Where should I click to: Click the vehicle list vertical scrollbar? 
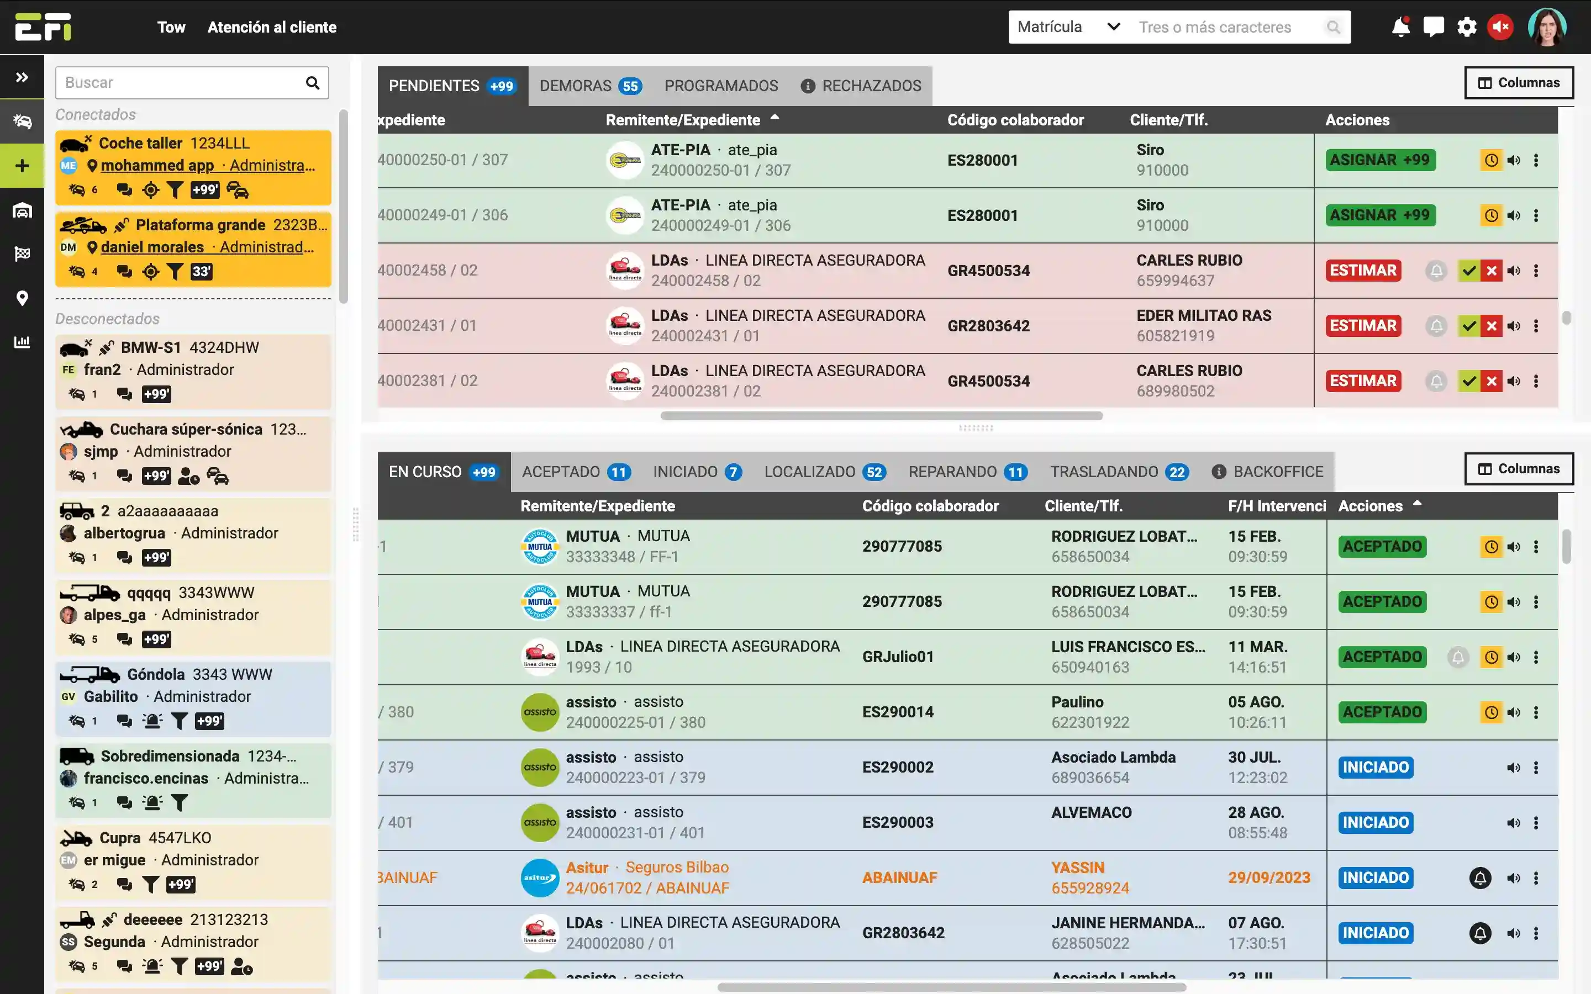tap(343, 207)
